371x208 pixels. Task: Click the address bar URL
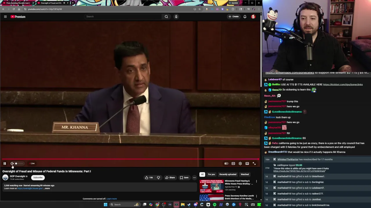[45, 9]
